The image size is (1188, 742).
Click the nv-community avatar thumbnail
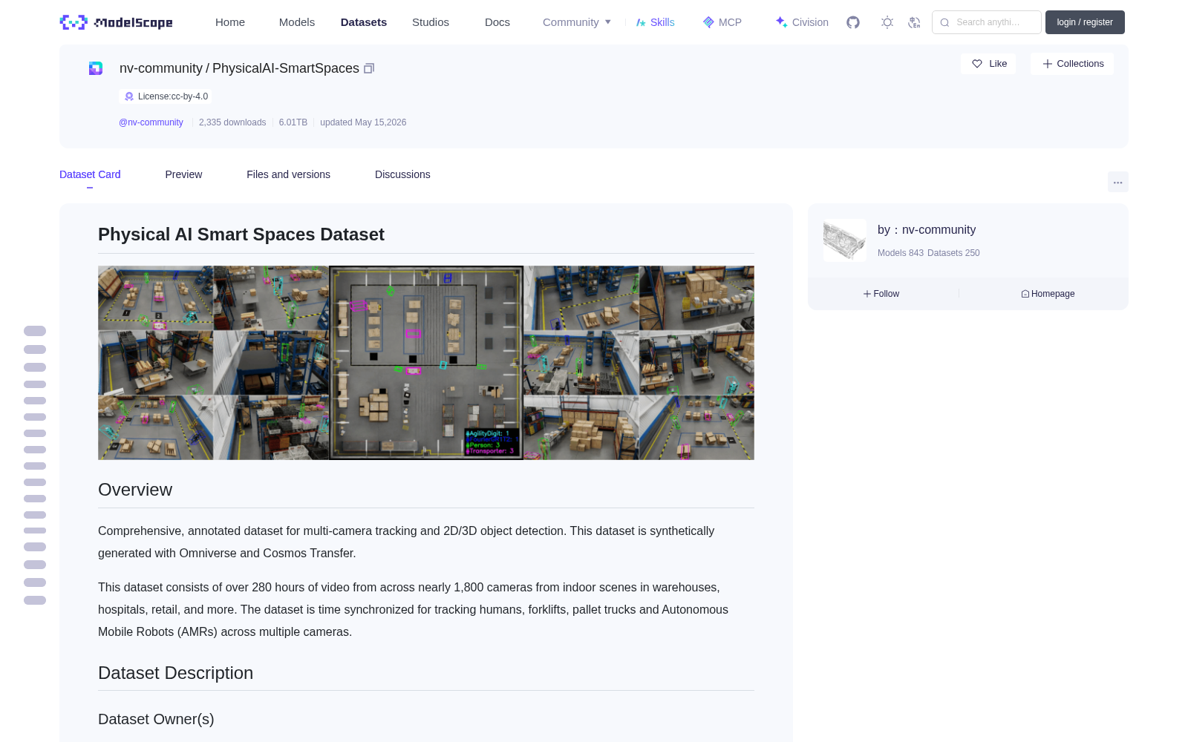(845, 240)
